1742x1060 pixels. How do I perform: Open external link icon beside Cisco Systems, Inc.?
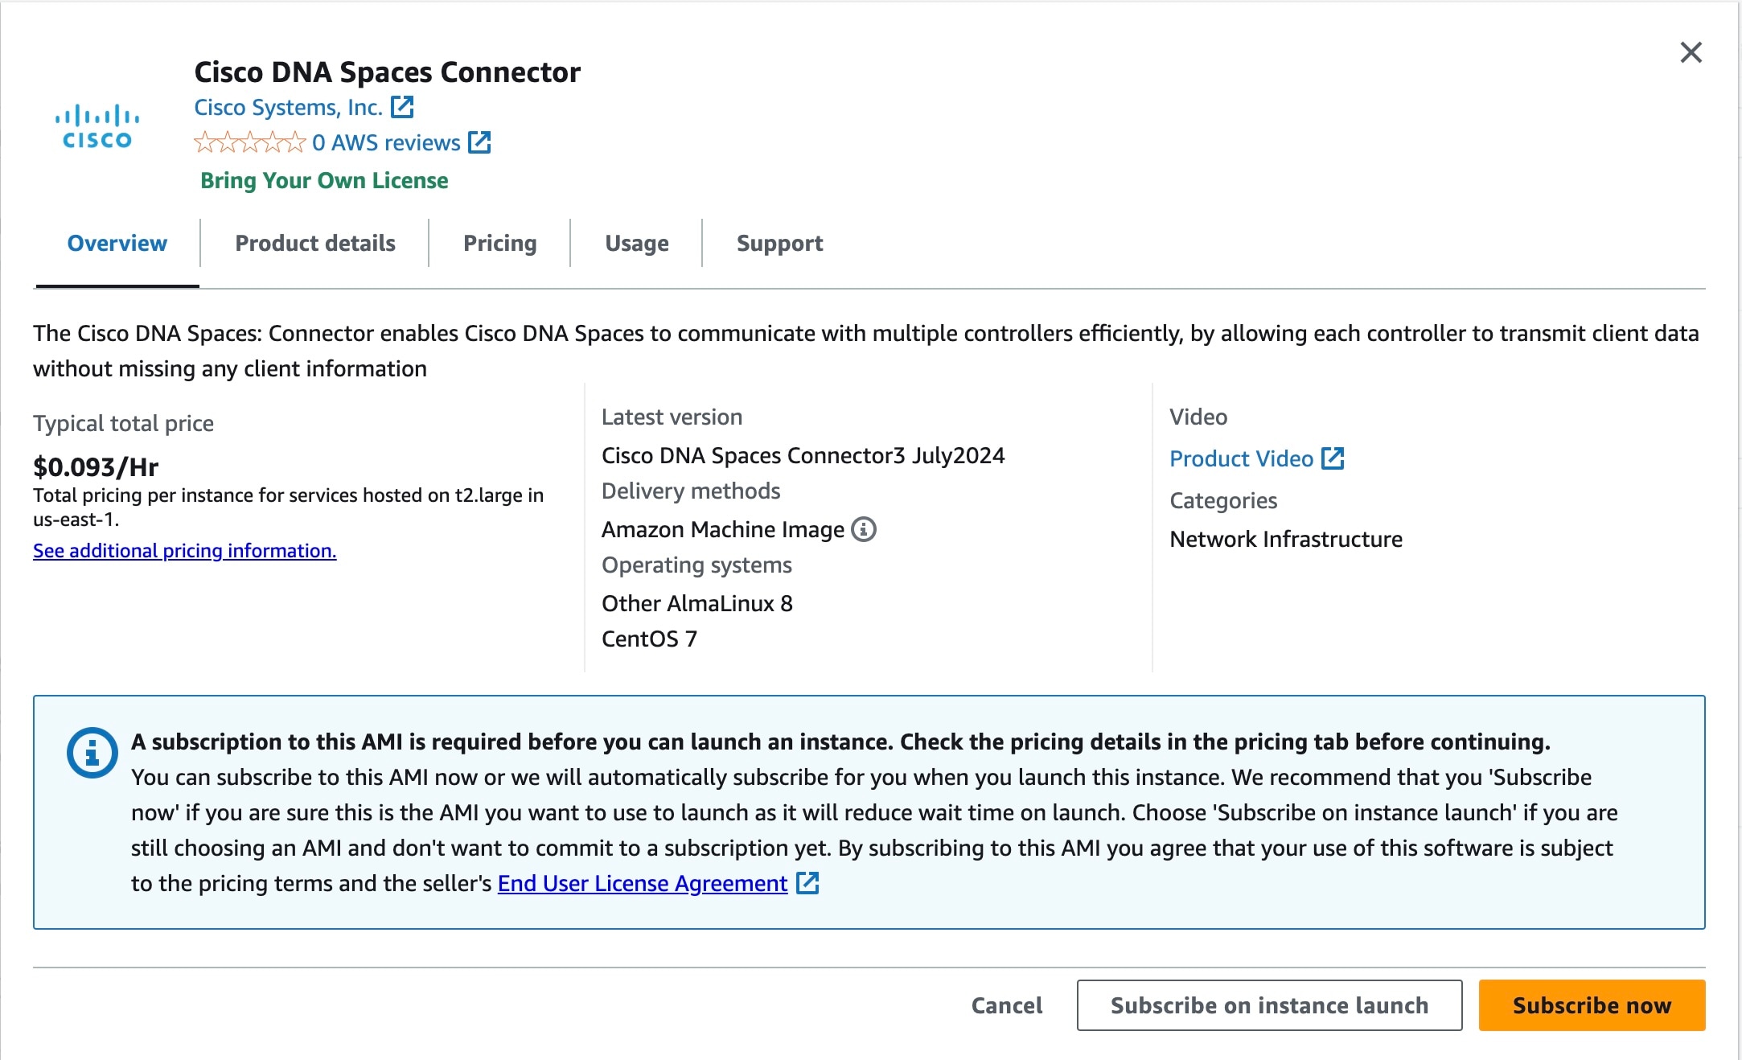click(404, 105)
